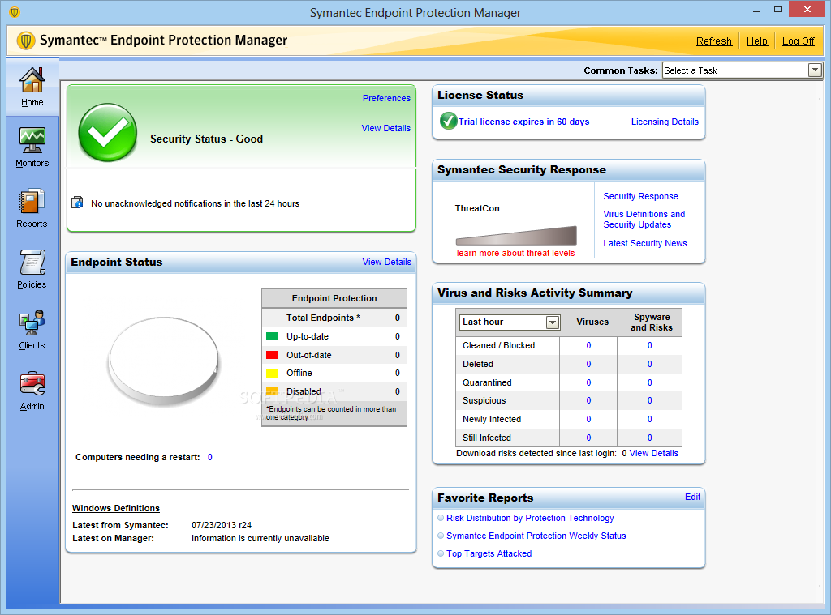The width and height of the screenshot is (831, 615).
Task: Open Licensing Details
Action: coord(665,121)
